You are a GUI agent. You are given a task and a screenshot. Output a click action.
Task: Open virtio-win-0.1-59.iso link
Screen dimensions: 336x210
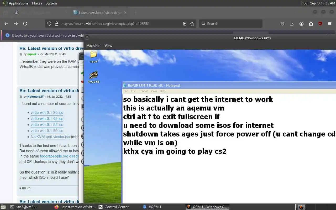(x=47, y=131)
